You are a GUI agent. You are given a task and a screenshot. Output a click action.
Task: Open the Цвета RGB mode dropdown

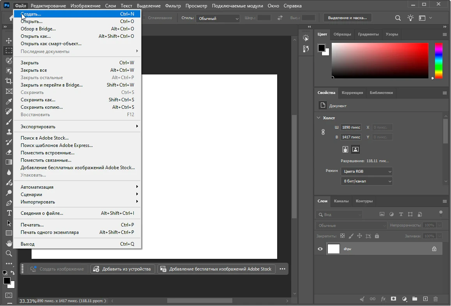367,172
